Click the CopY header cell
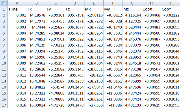The width and height of the screenshot is (180, 108). 171,9
